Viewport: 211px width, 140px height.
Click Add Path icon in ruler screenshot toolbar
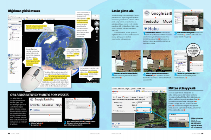(x=149, y=91)
